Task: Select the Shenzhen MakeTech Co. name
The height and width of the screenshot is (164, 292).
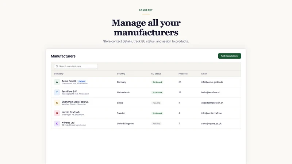Action: click(76, 102)
